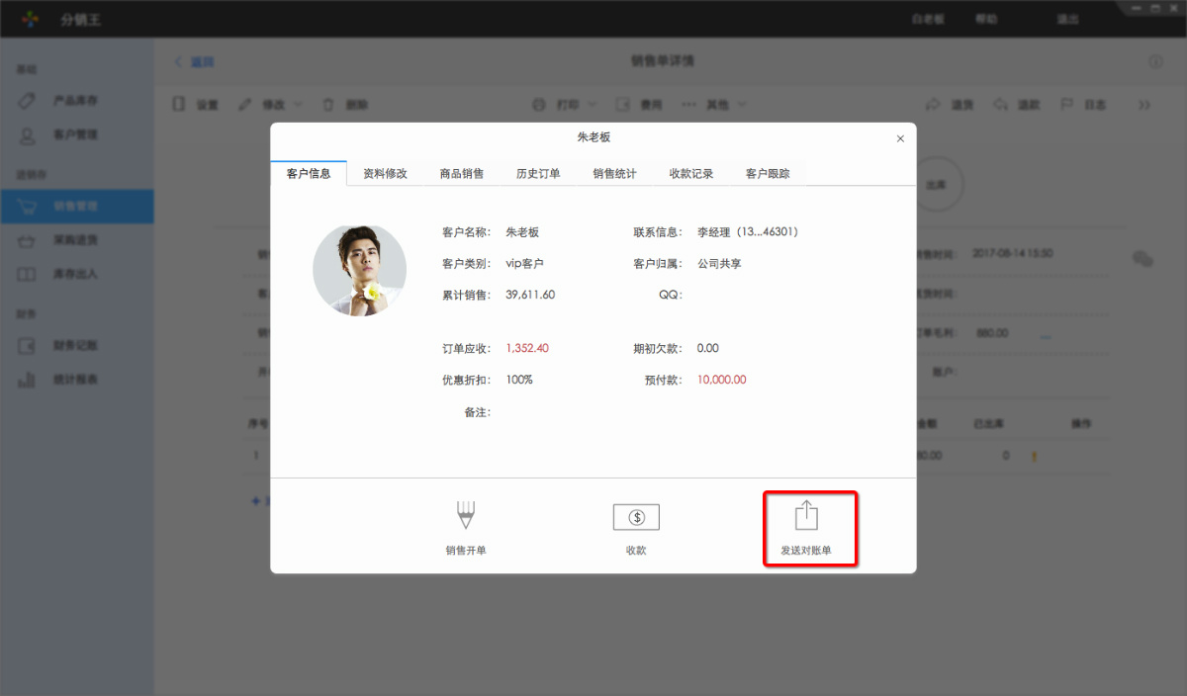Click the 返回 back link
This screenshot has width=1187, height=696.
pyautogui.click(x=198, y=61)
